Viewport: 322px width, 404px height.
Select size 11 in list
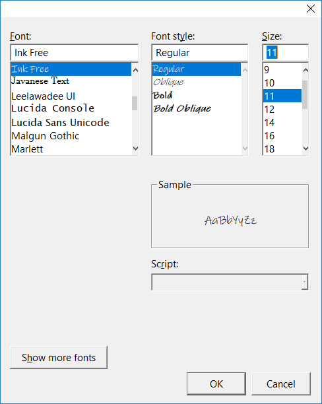[282, 96]
